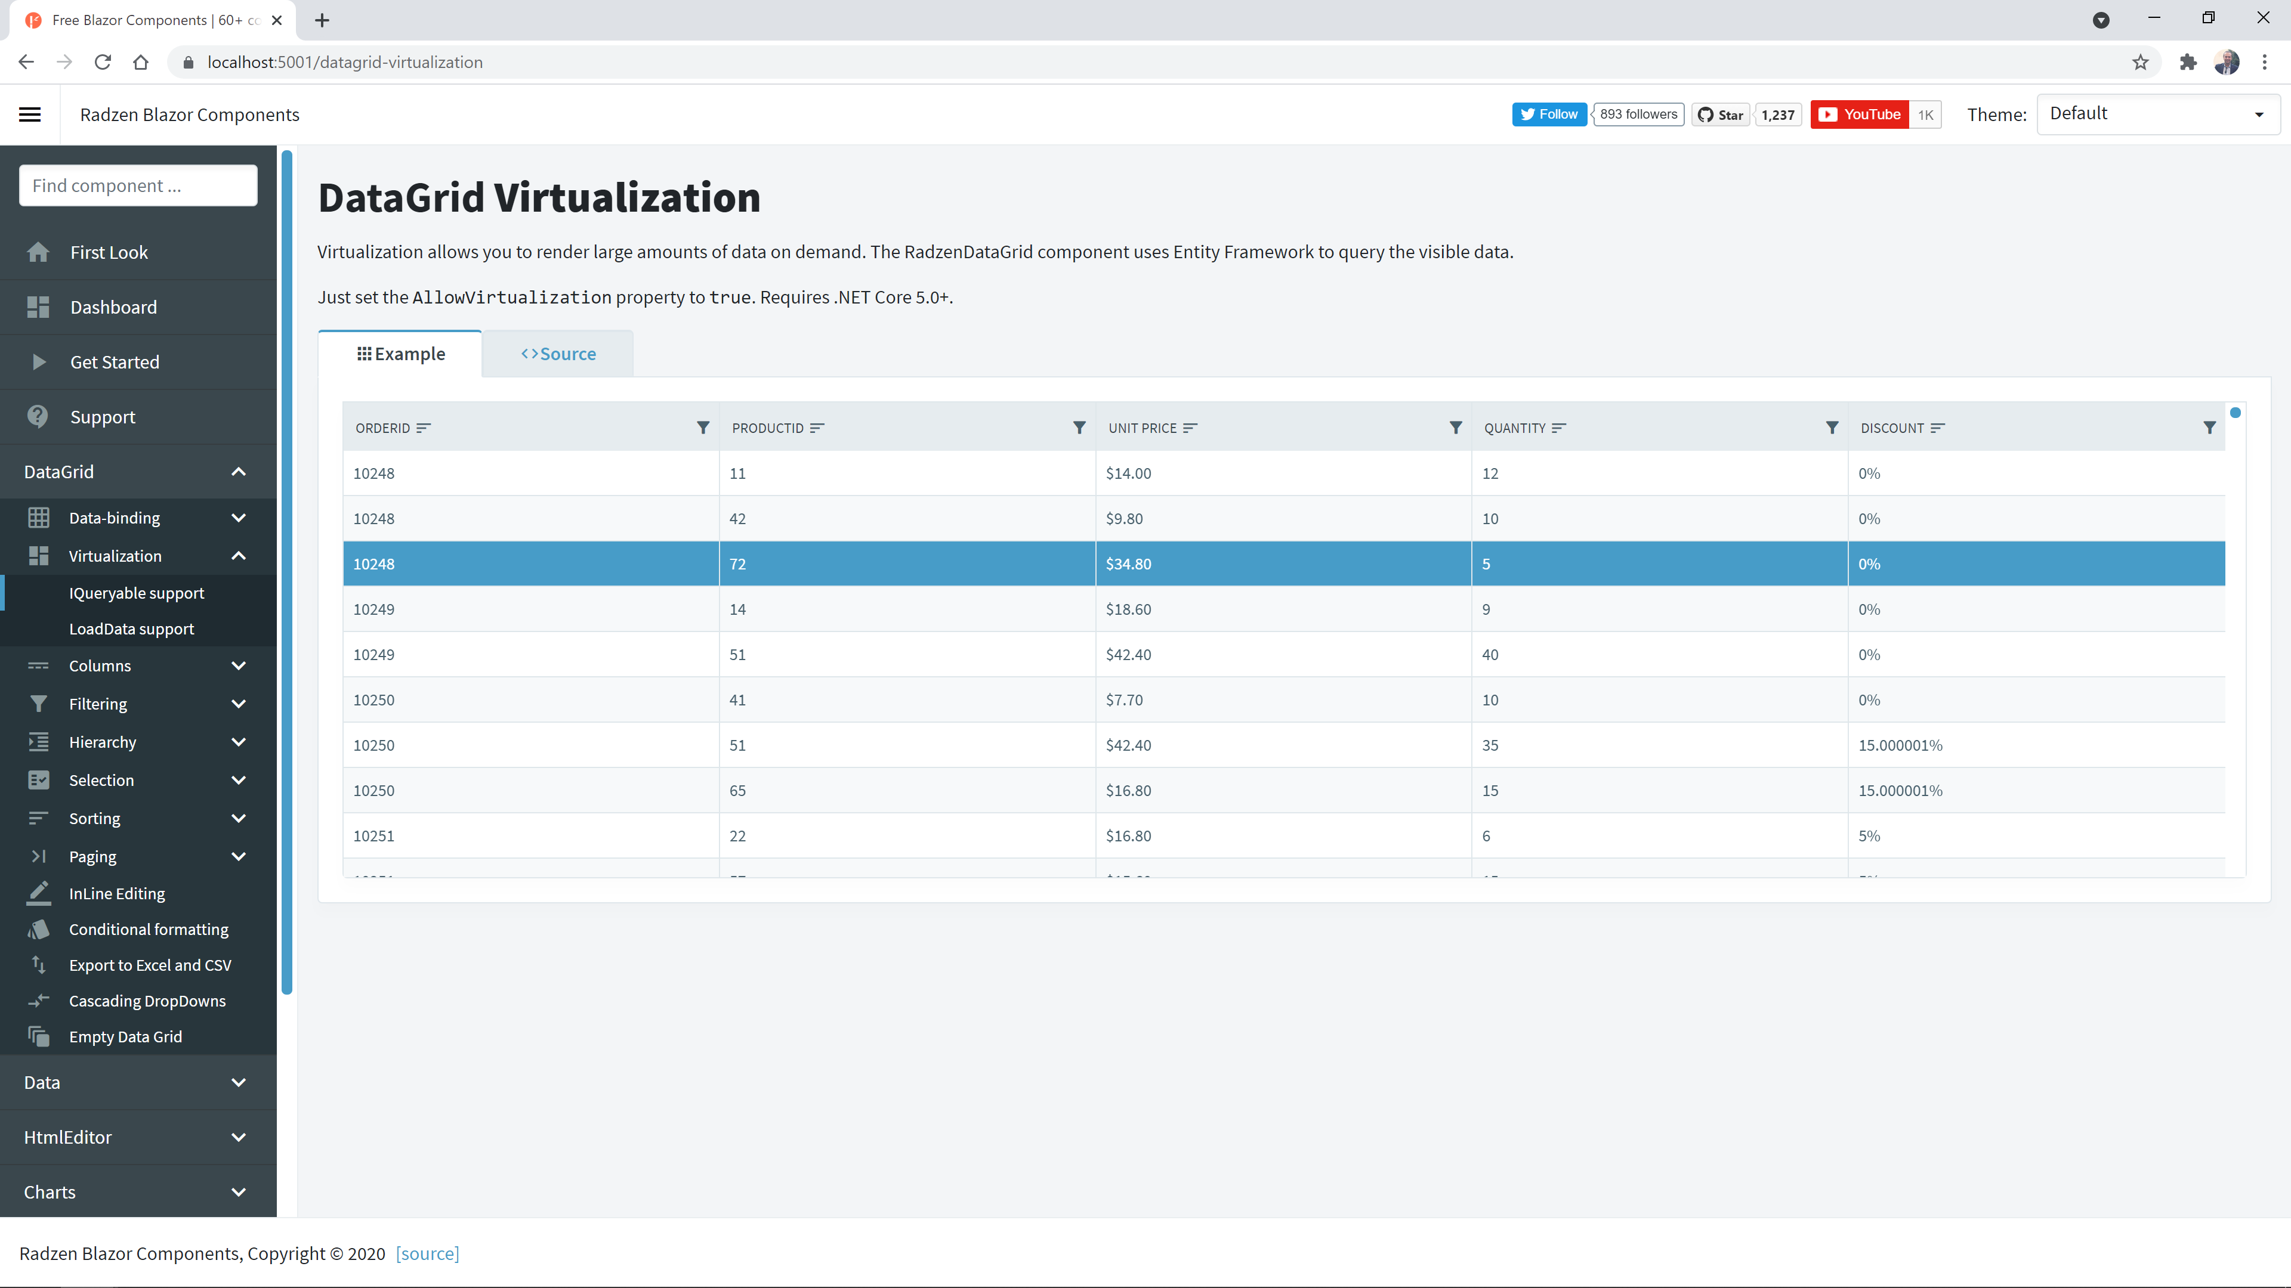Click the Support question mark icon
Viewport: 2291px width, 1288px height.
[38, 417]
